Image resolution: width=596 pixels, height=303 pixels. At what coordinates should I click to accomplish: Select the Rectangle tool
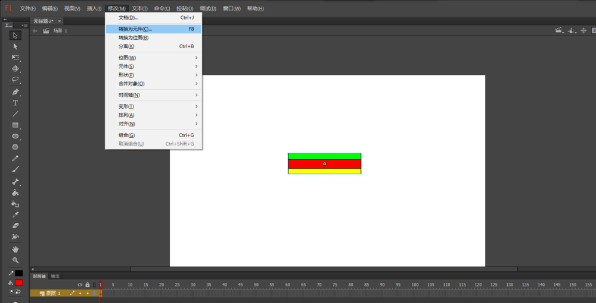pyautogui.click(x=15, y=125)
